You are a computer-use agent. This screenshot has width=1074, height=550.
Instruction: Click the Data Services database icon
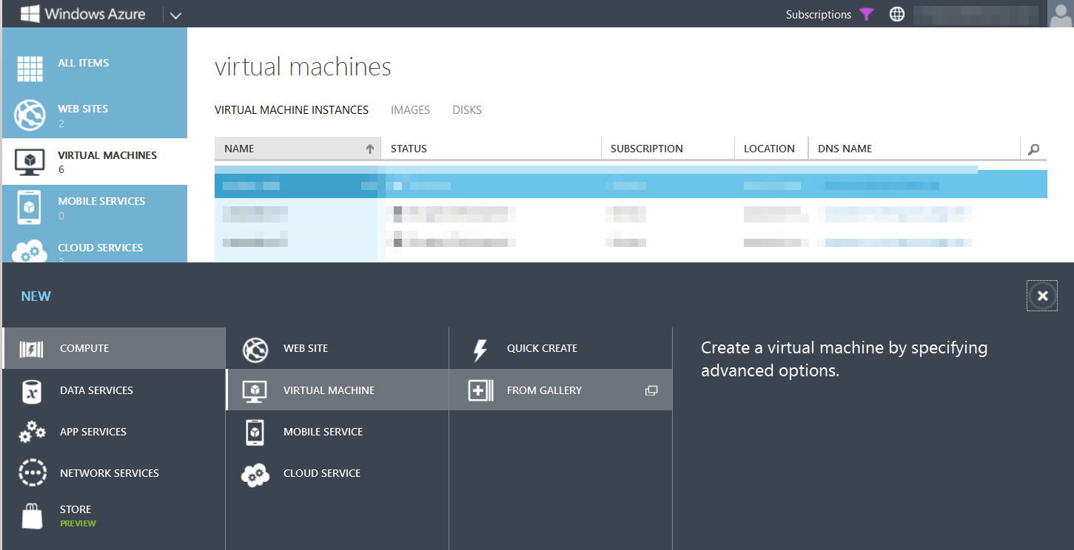pos(32,391)
